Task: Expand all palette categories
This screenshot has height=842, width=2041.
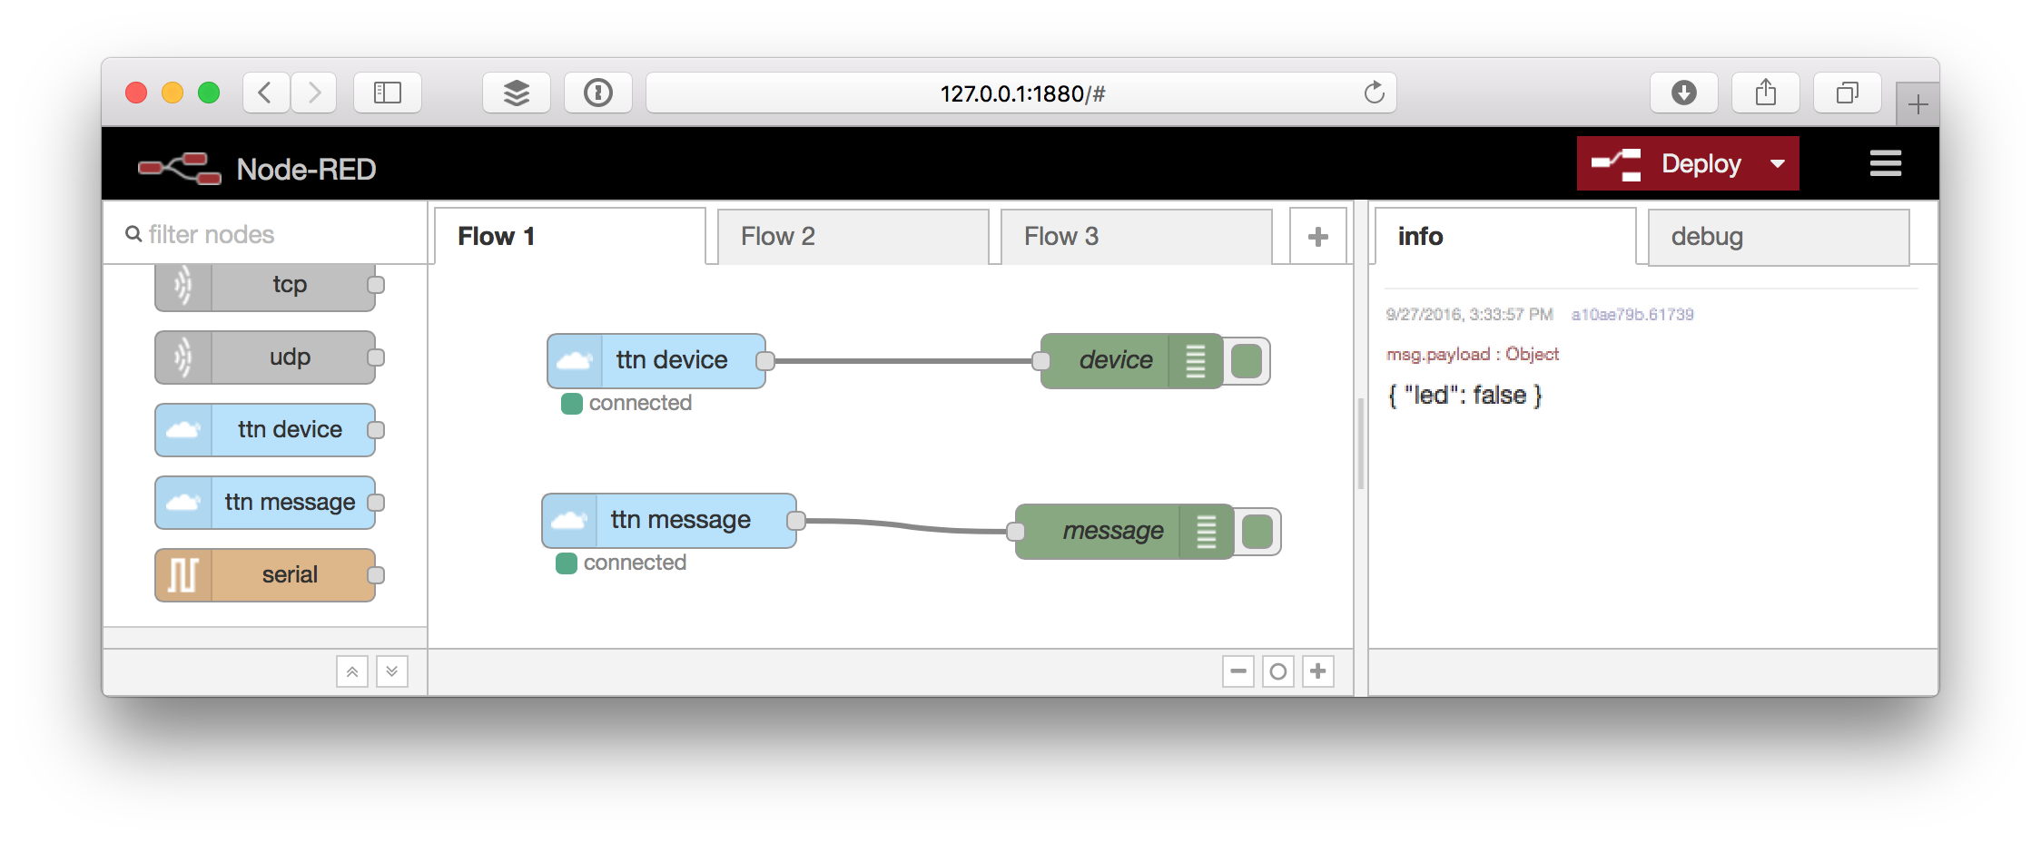Action: tap(392, 671)
